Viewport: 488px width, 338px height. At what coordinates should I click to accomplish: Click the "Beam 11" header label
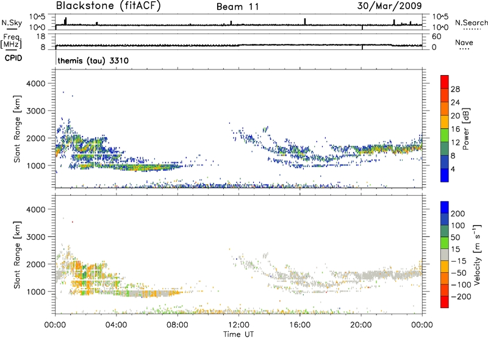pyautogui.click(x=237, y=7)
